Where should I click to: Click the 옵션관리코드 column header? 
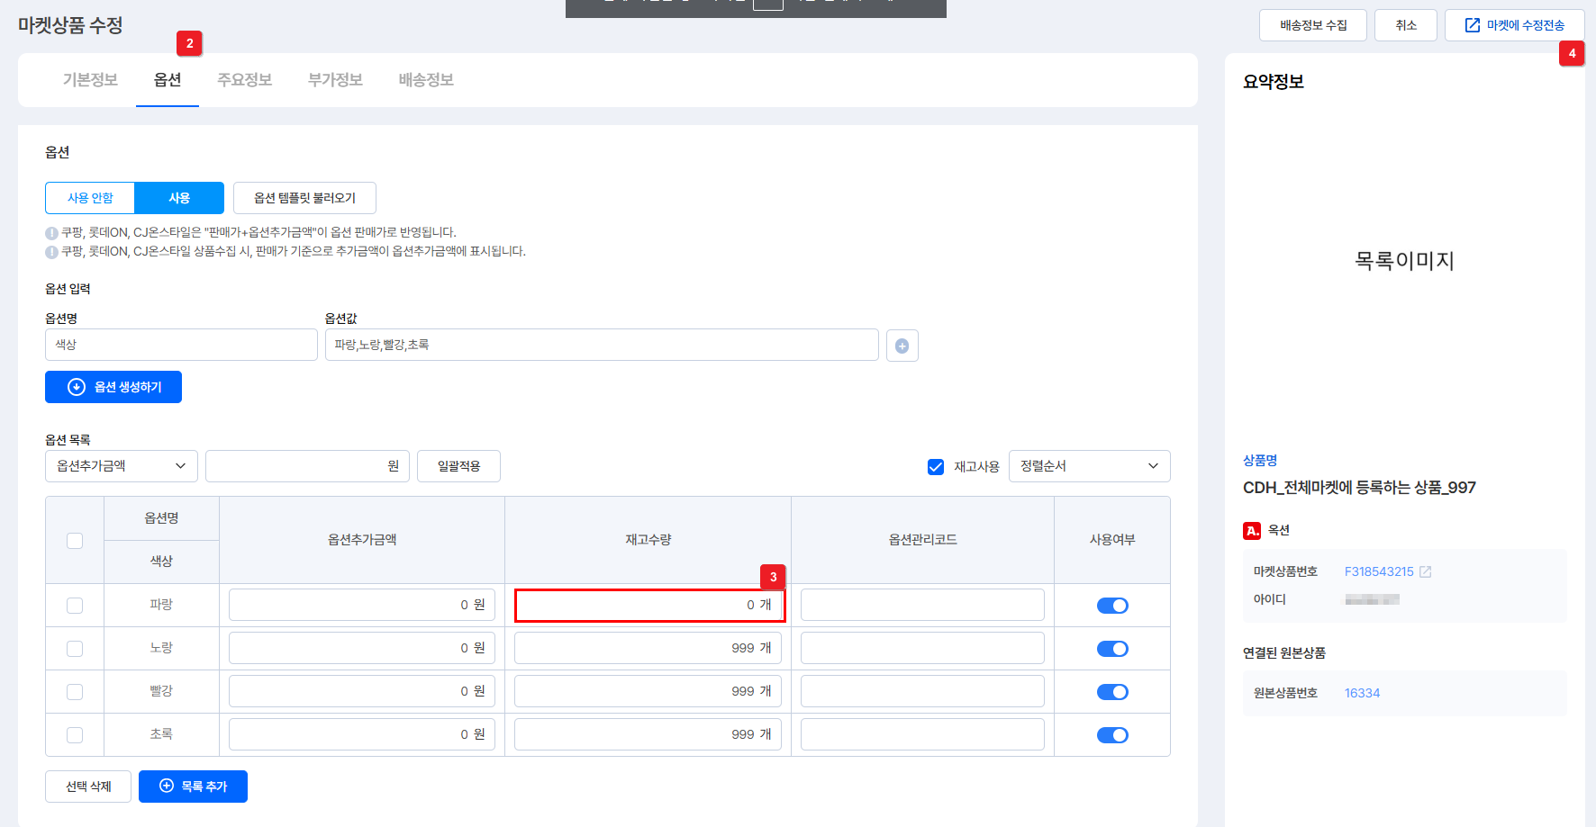(922, 540)
